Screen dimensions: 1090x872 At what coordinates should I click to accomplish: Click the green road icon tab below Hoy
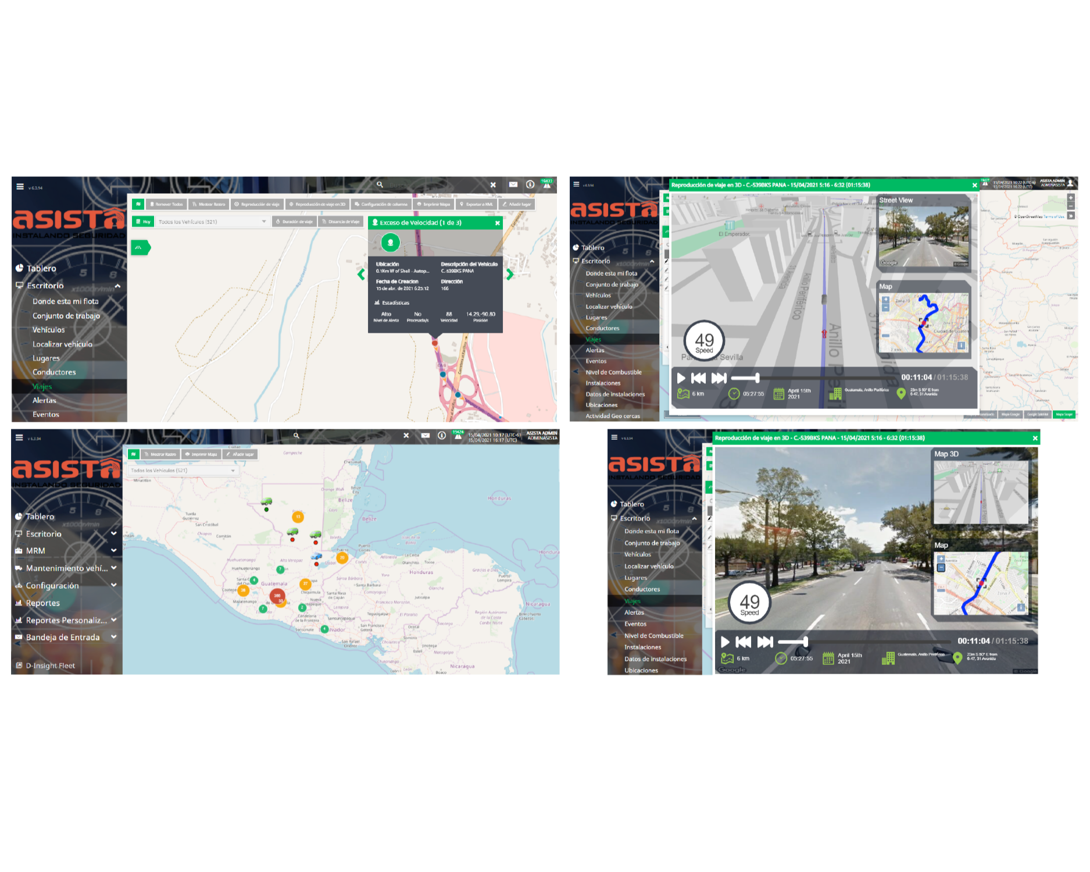click(140, 248)
